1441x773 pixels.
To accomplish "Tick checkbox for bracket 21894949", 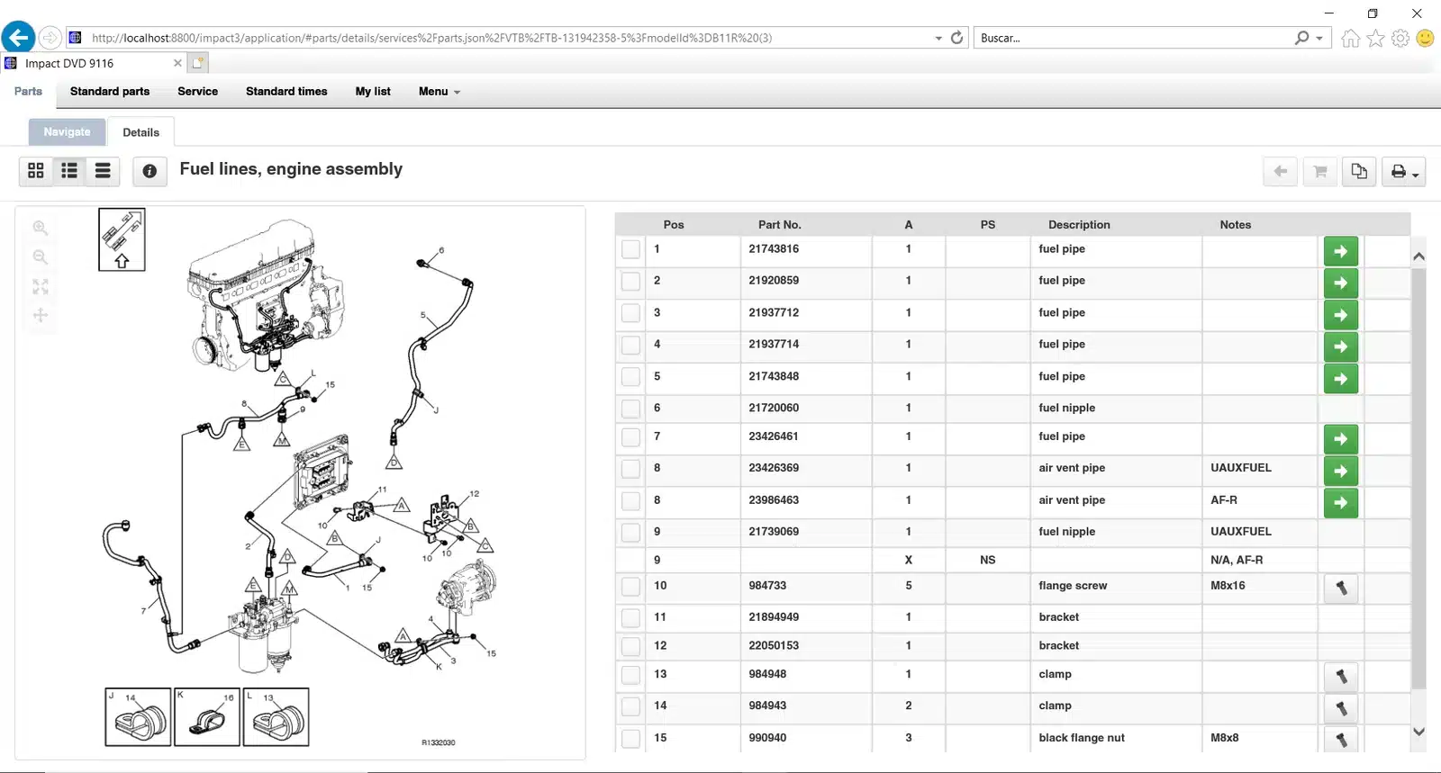I will (630, 618).
